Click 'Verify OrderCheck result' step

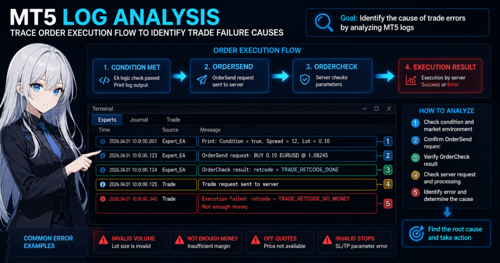click(446, 160)
